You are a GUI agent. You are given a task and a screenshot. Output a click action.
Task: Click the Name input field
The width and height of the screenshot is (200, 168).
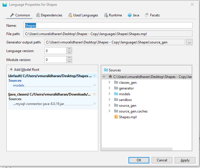[108, 26]
